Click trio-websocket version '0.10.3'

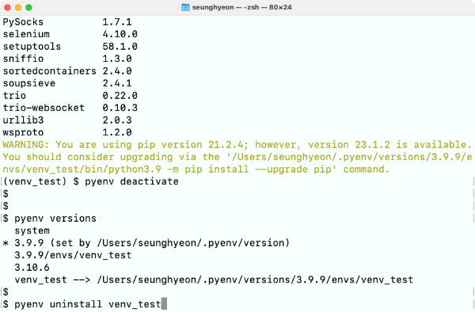click(120, 108)
